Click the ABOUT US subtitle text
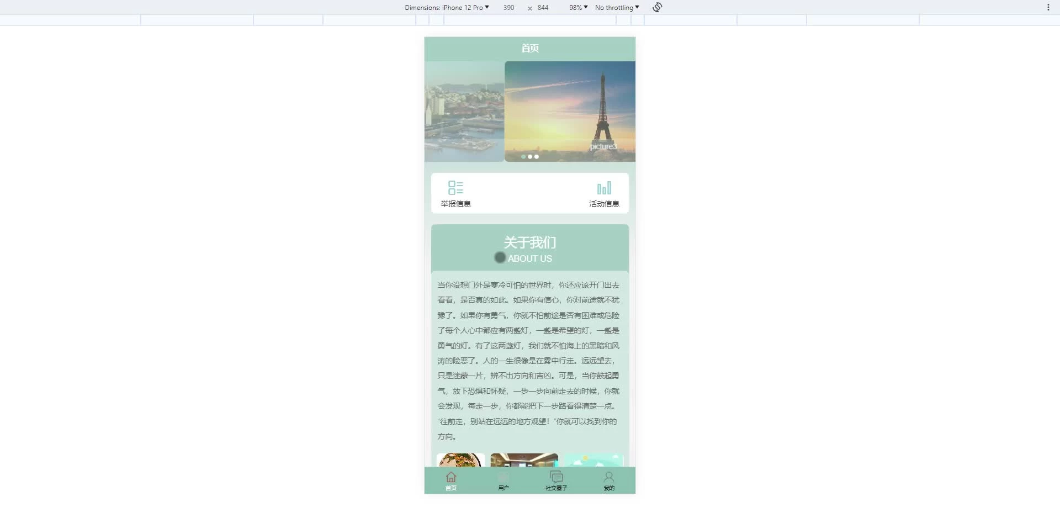The width and height of the screenshot is (1060, 507). pos(530,258)
